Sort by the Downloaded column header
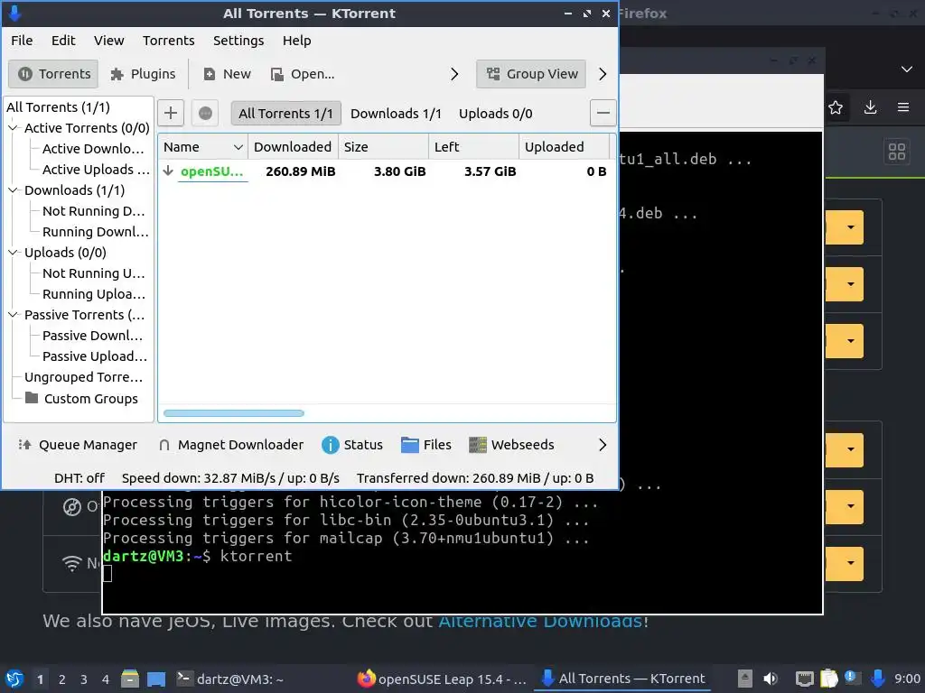Screen dimensions: 925x693 293,147
